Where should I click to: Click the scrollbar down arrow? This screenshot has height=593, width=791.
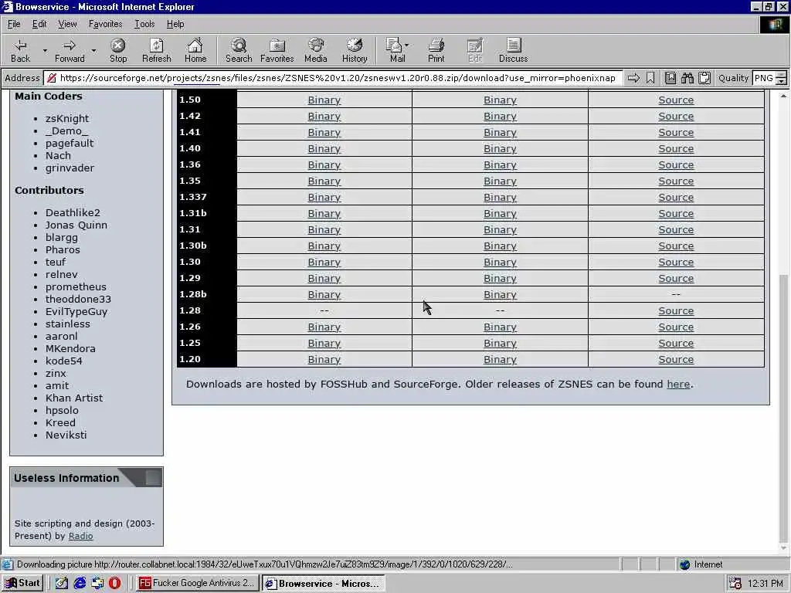[x=783, y=548]
